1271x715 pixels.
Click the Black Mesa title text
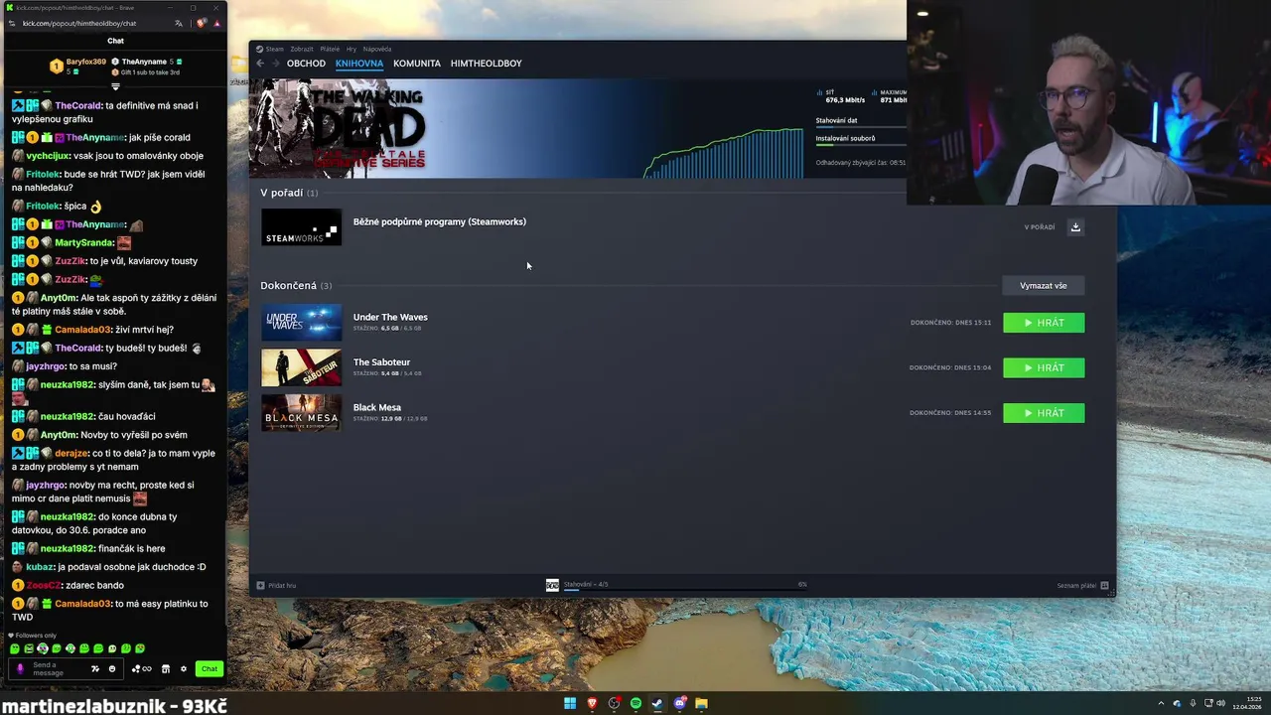tap(377, 407)
